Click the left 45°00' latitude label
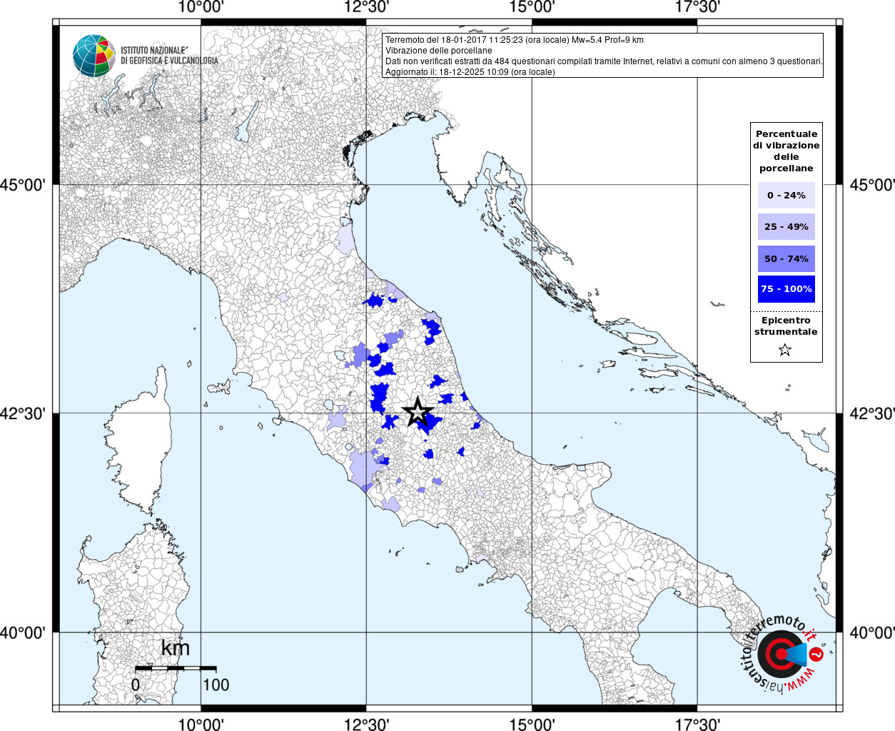The width and height of the screenshot is (895, 731). click(23, 185)
